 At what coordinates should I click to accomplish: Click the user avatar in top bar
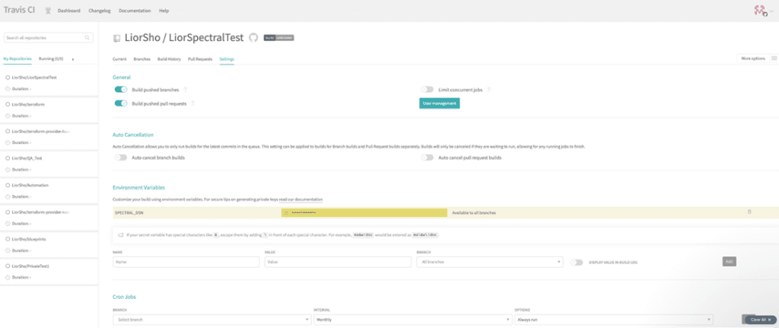coord(759,11)
